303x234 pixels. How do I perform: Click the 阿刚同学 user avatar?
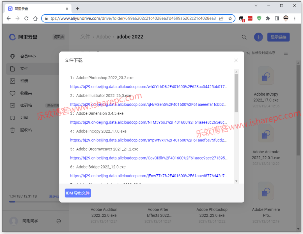13,221
